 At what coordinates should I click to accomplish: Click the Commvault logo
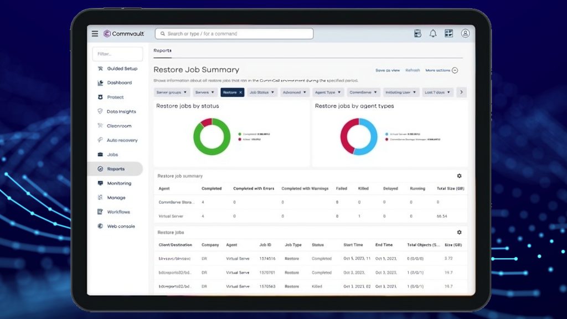(123, 34)
